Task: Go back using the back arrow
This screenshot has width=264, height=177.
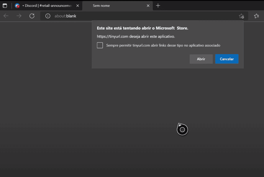Action: tap(6, 16)
